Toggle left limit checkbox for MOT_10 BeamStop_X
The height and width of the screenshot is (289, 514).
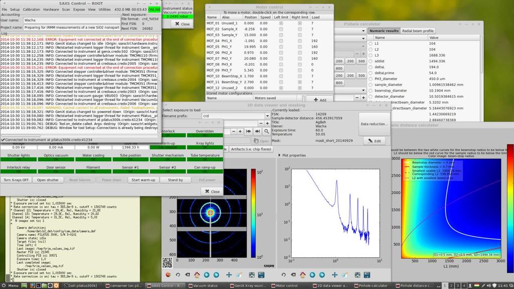(281, 76)
